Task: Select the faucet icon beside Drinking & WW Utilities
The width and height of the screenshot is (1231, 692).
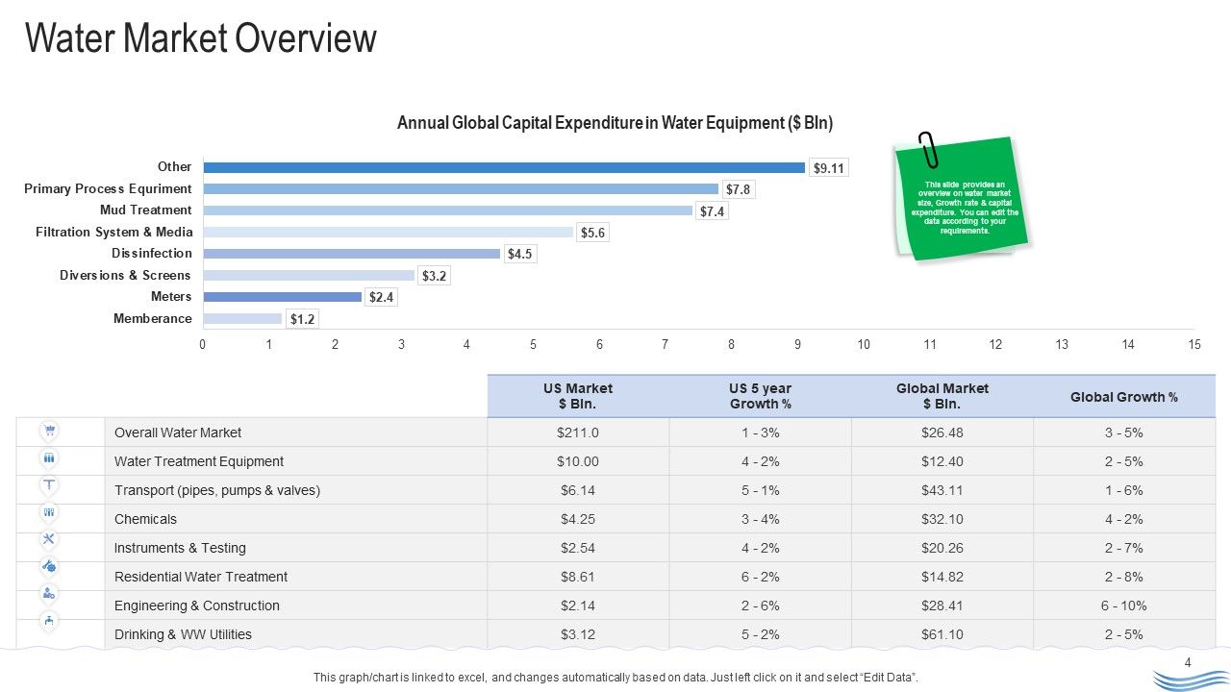Action: pos(49,621)
